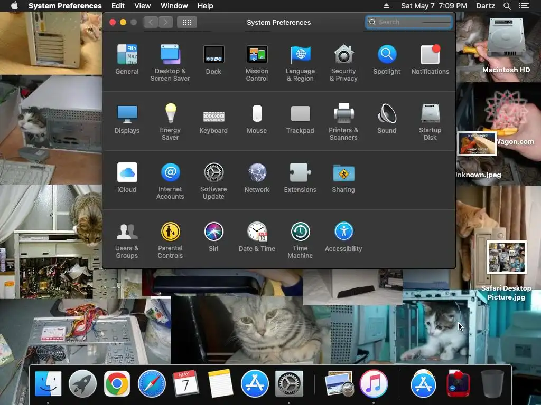Viewport: 541px width, 405px height.
Task: Open Notification Center list icon
Action: 524,6
